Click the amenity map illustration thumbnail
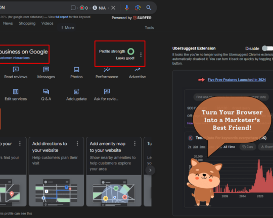This screenshot has height=218, width=273. point(114,192)
